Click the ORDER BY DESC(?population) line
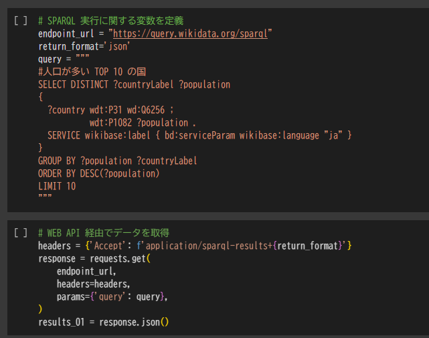This screenshot has width=429, height=338. pyautogui.click(x=99, y=173)
